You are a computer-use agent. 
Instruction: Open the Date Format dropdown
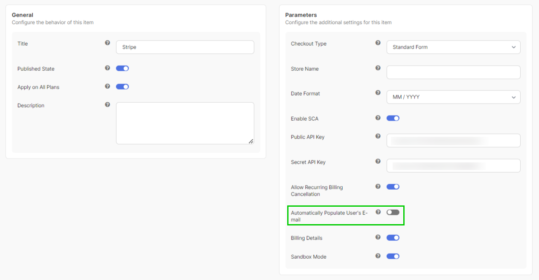(453, 97)
